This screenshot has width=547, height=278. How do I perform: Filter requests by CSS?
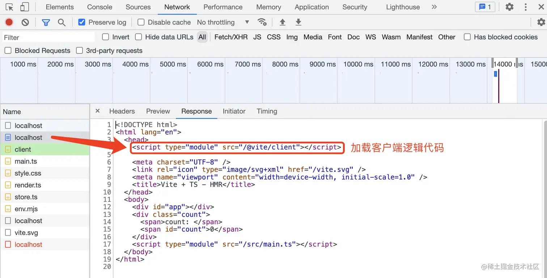click(274, 37)
